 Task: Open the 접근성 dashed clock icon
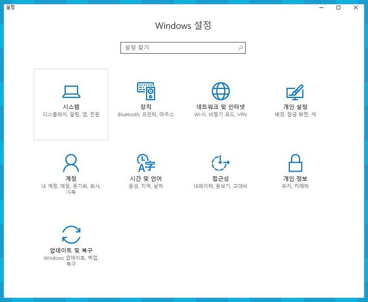pyautogui.click(x=220, y=163)
